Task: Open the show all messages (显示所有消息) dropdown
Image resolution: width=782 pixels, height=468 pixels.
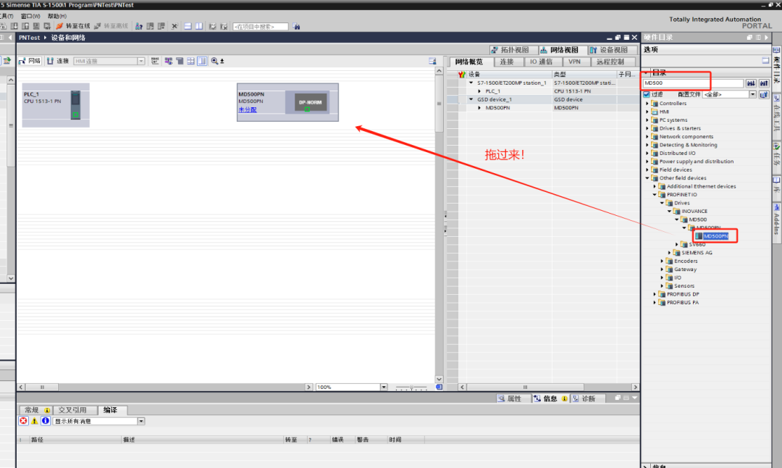Action: coord(140,421)
